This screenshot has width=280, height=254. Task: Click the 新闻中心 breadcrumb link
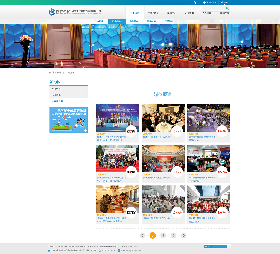coord(61,73)
